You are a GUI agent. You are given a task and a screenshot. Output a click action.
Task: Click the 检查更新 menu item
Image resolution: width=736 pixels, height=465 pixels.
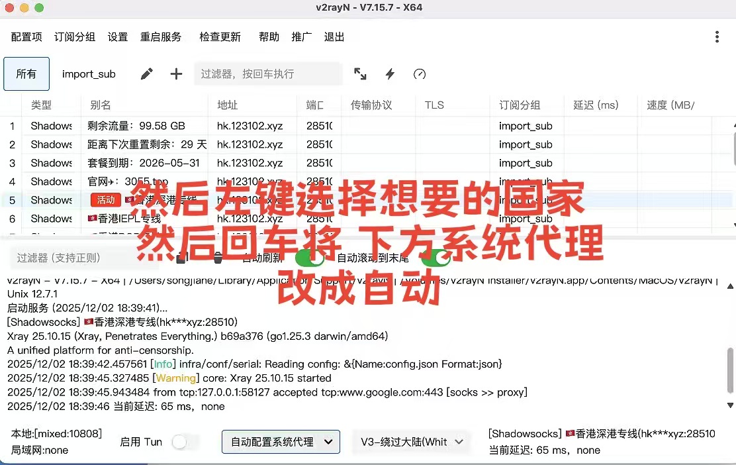point(220,37)
